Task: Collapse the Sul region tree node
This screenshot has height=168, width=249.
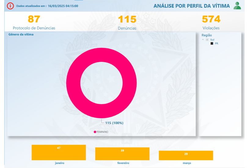Action: [x=203, y=40]
